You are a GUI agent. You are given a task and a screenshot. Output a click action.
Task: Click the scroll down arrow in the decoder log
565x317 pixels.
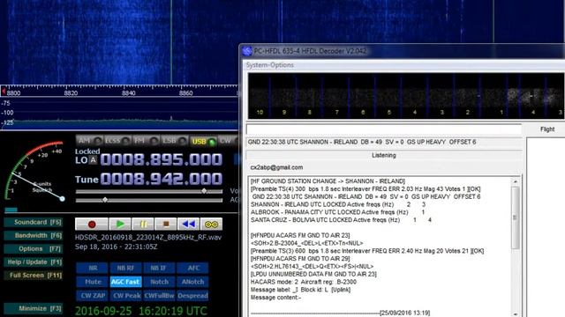[x=516, y=313]
